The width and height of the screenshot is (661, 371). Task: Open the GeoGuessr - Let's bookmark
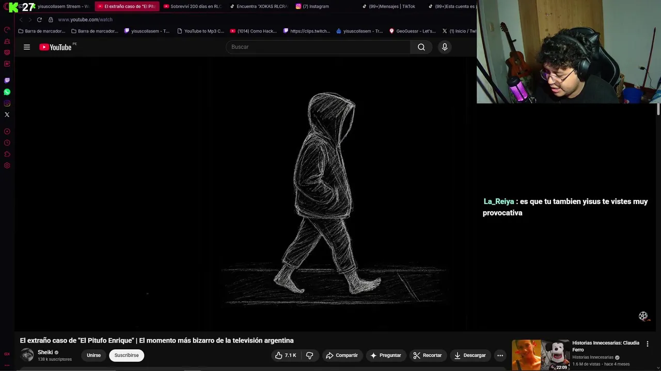[x=413, y=31]
